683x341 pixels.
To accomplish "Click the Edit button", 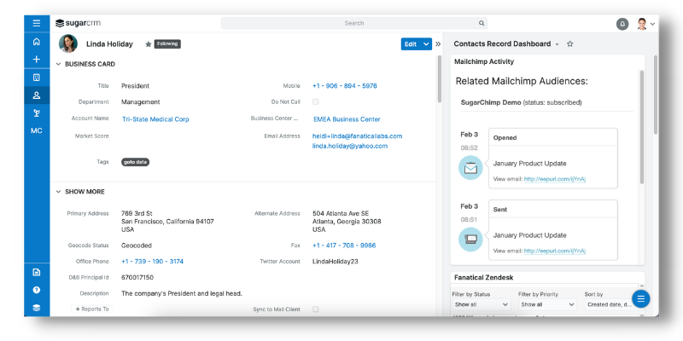I will [x=412, y=44].
